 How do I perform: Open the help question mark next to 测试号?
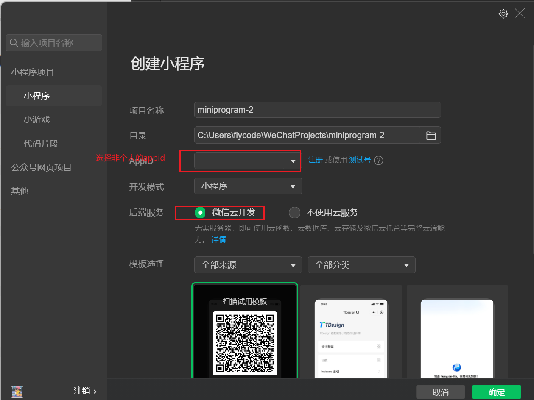coord(379,161)
